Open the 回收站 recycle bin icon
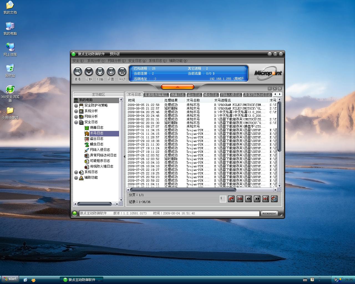Image resolution: width=355 pixels, height=284 pixels. 10,71
